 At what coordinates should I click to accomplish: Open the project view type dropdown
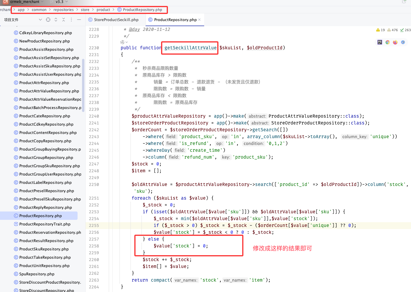click(40, 20)
